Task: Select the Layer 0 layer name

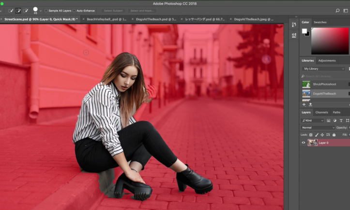Action: coord(323,143)
